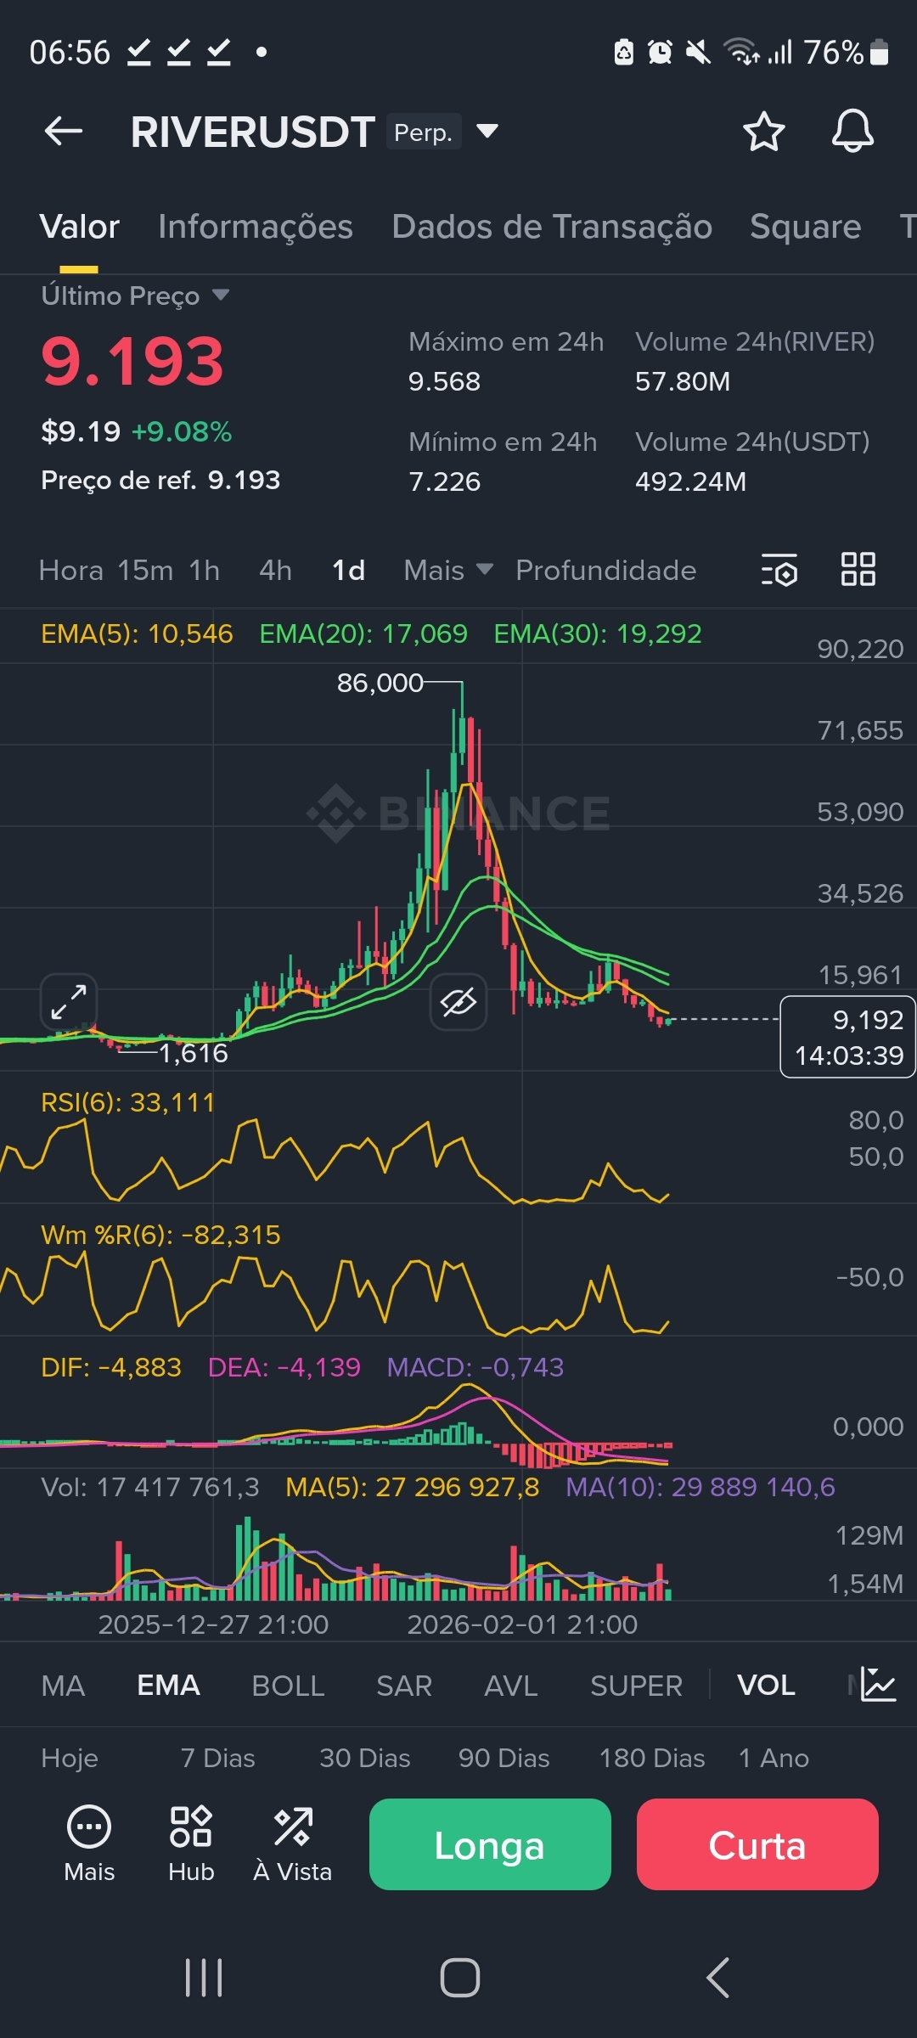Open Dados de Transação tab
Image resolution: width=917 pixels, height=2038 pixels.
pos(552,227)
